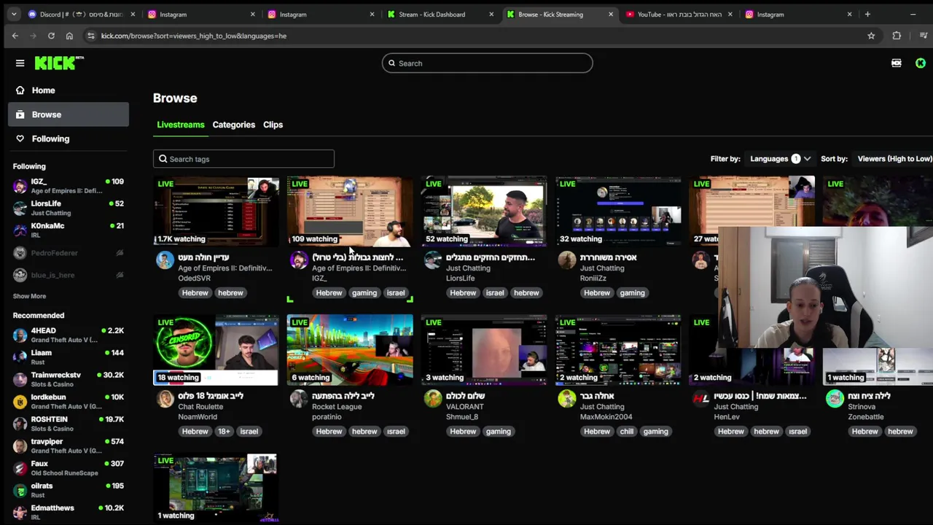The height and width of the screenshot is (525, 933).
Task: Open the new tab plus button
Action: click(867, 14)
